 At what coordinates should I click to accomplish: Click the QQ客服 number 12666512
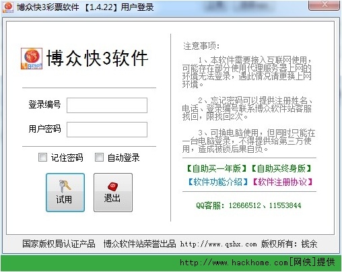click(x=244, y=205)
